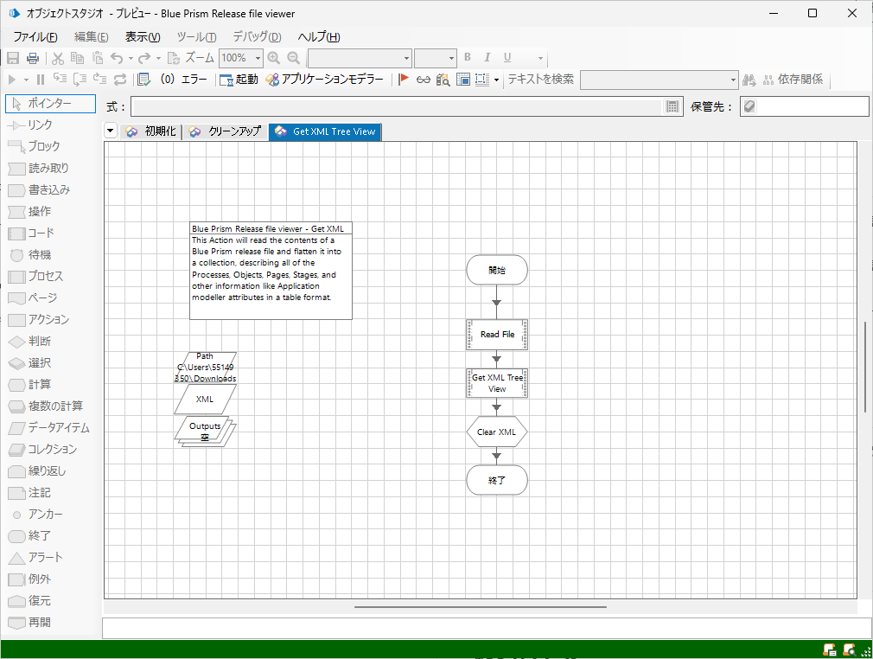
Task: Click the Bold formatting button
Action: tap(468, 57)
